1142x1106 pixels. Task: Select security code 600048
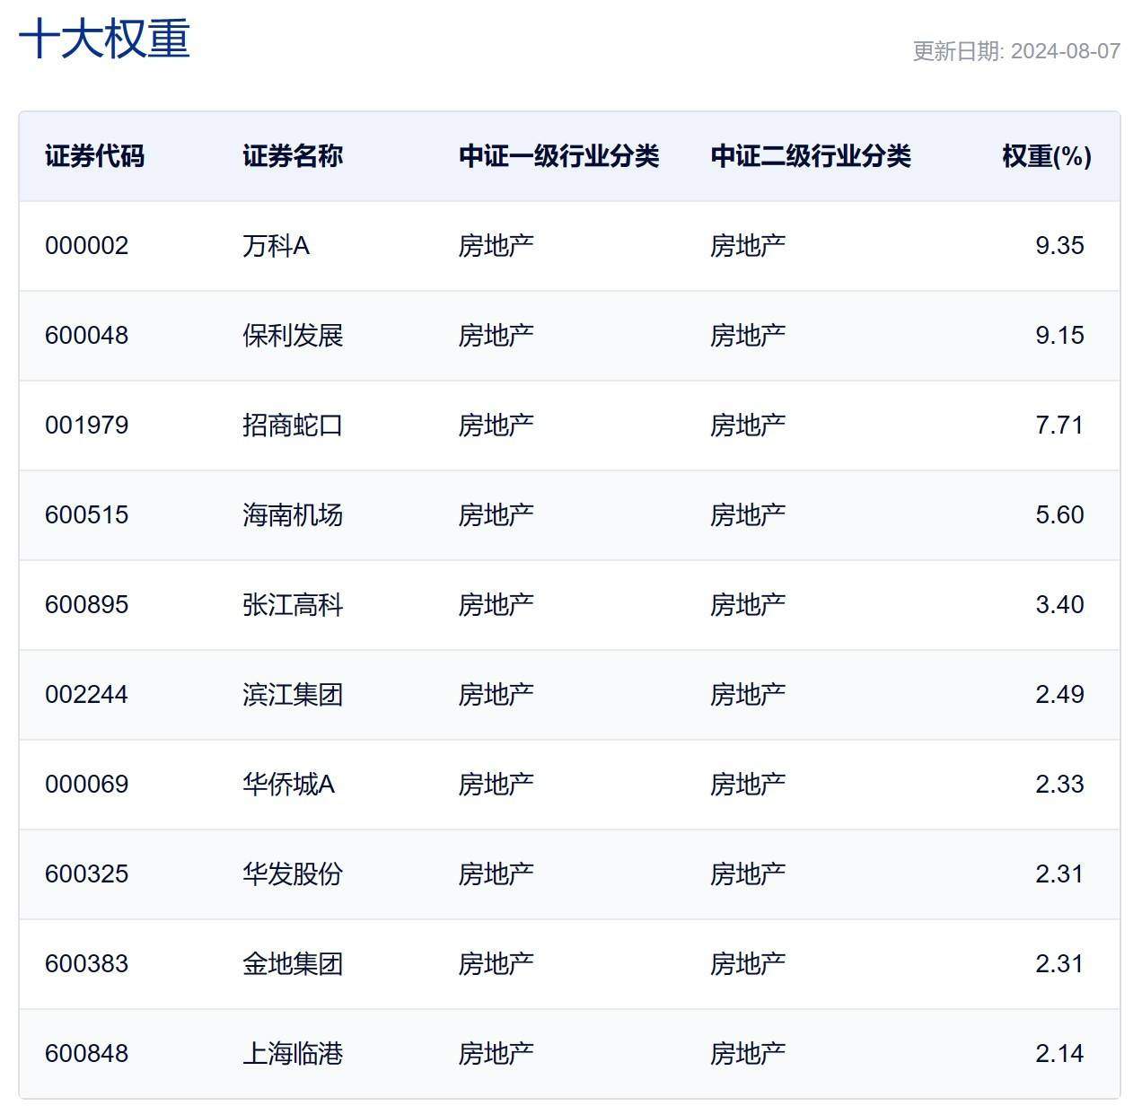coord(87,336)
